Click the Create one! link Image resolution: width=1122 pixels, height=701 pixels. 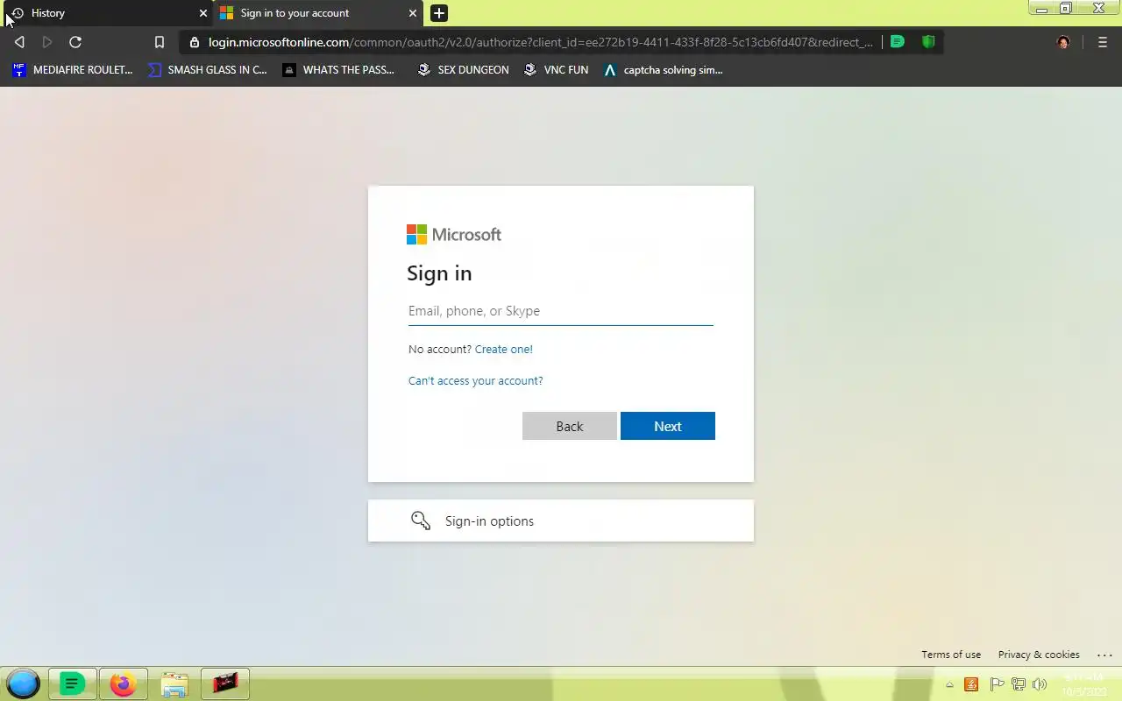tap(504, 349)
